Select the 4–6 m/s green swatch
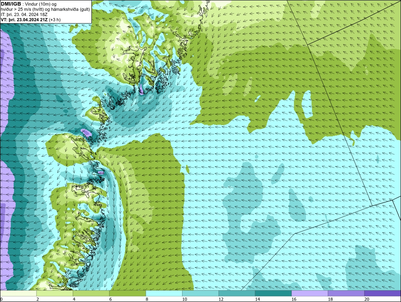Image resolution: width=401 pixels, height=302 pixels. [x=91, y=293]
